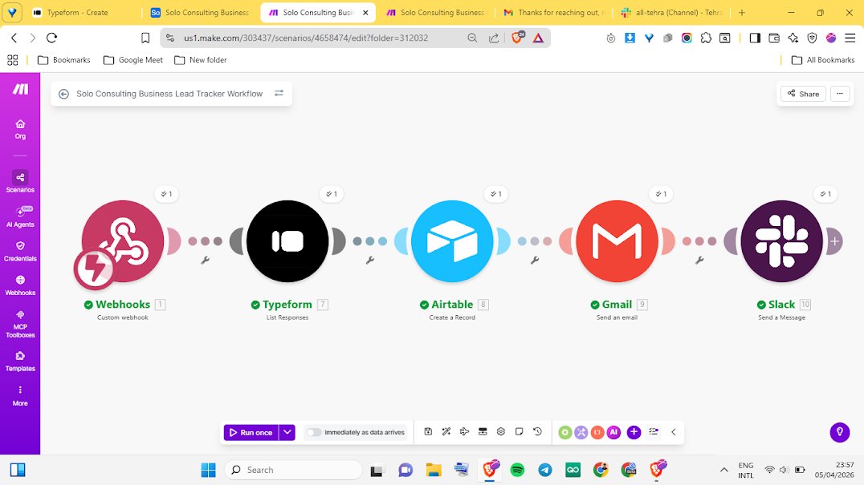Image resolution: width=864 pixels, height=485 pixels.
Task: Open the explain flow airplane icon
Action: [x=464, y=431]
